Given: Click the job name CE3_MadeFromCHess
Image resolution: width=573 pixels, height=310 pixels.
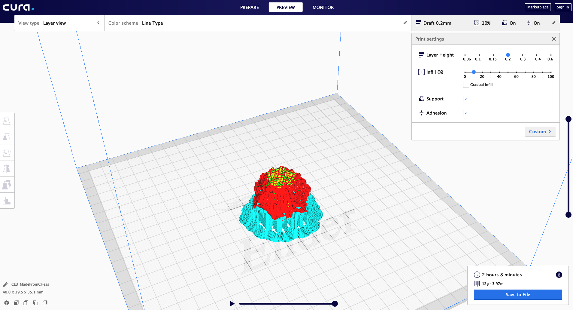Looking at the screenshot, I should tap(30, 284).
